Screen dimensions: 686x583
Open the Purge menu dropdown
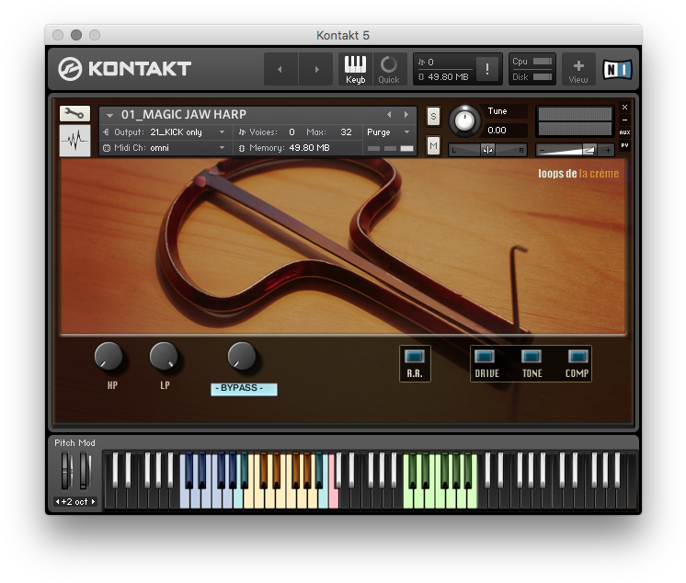(388, 132)
